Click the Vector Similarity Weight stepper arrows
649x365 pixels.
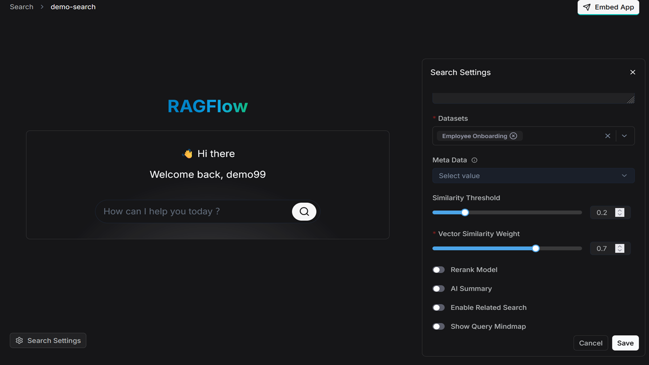pyautogui.click(x=620, y=248)
